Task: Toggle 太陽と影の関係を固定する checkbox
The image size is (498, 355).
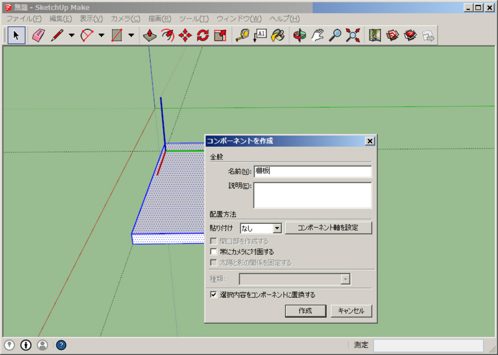Action: (x=214, y=263)
